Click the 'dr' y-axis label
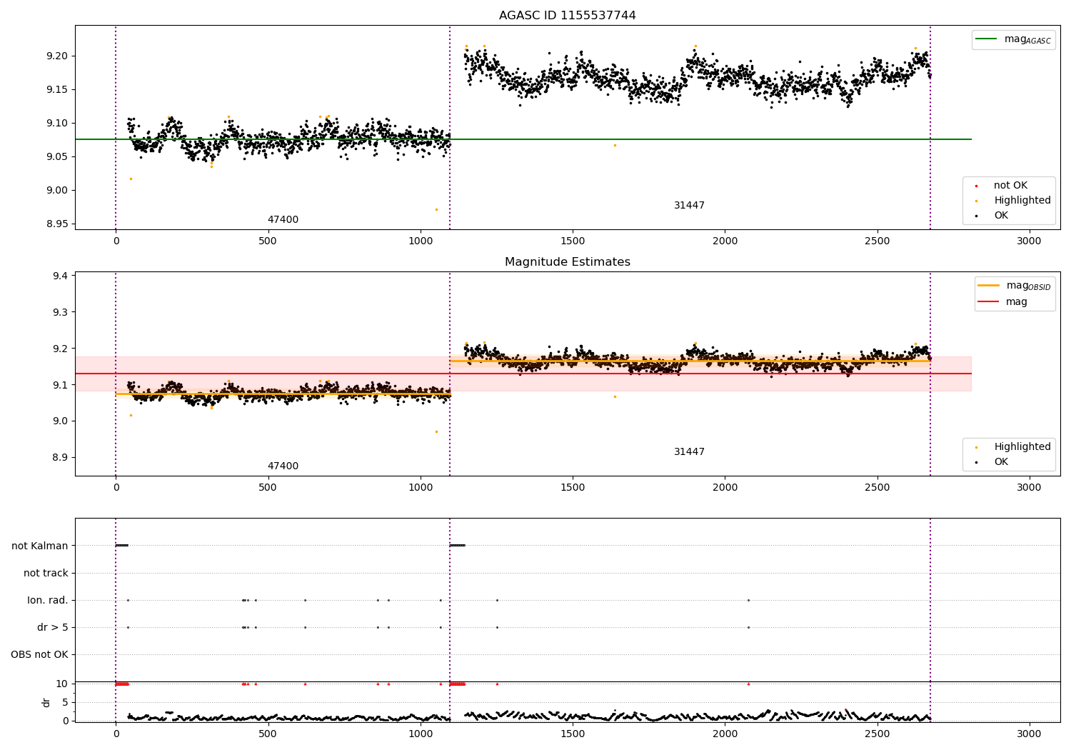The width and height of the screenshot is (1071, 750). [x=46, y=702]
